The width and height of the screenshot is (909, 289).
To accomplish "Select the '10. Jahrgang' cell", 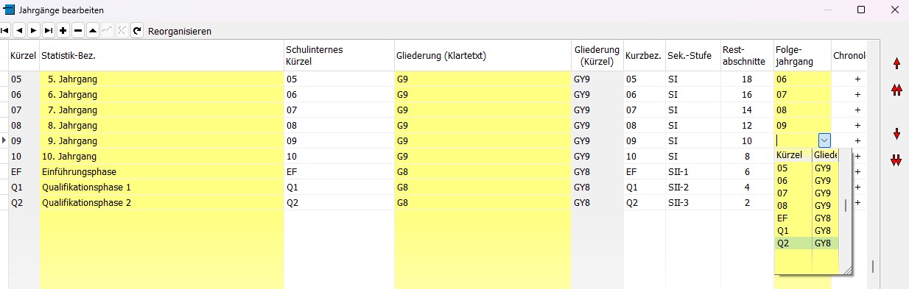I will pos(161,156).
